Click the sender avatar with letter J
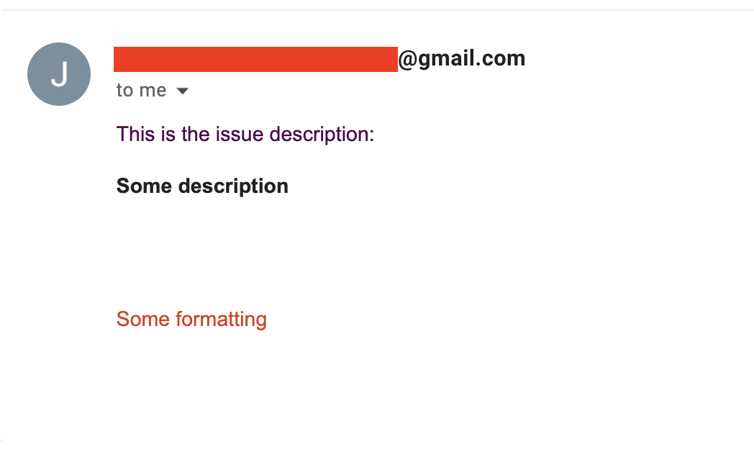 pos(59,74)
